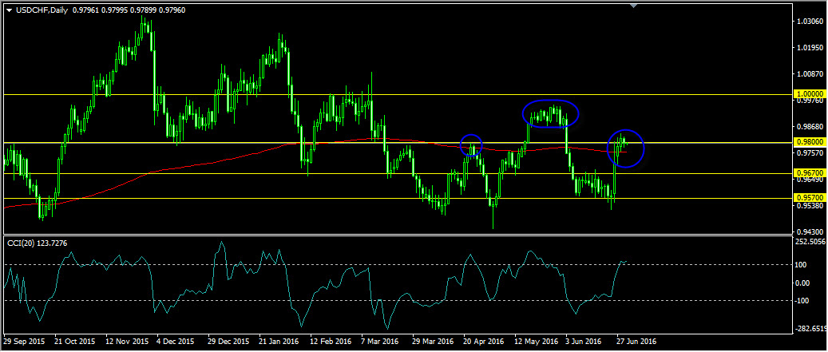Click the yellow 0.96700 price label

(x=809, y=172)
